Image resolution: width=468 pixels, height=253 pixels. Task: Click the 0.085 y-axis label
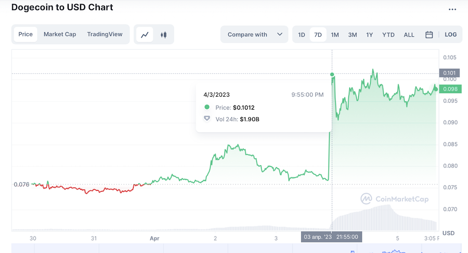tap(450, 144)
